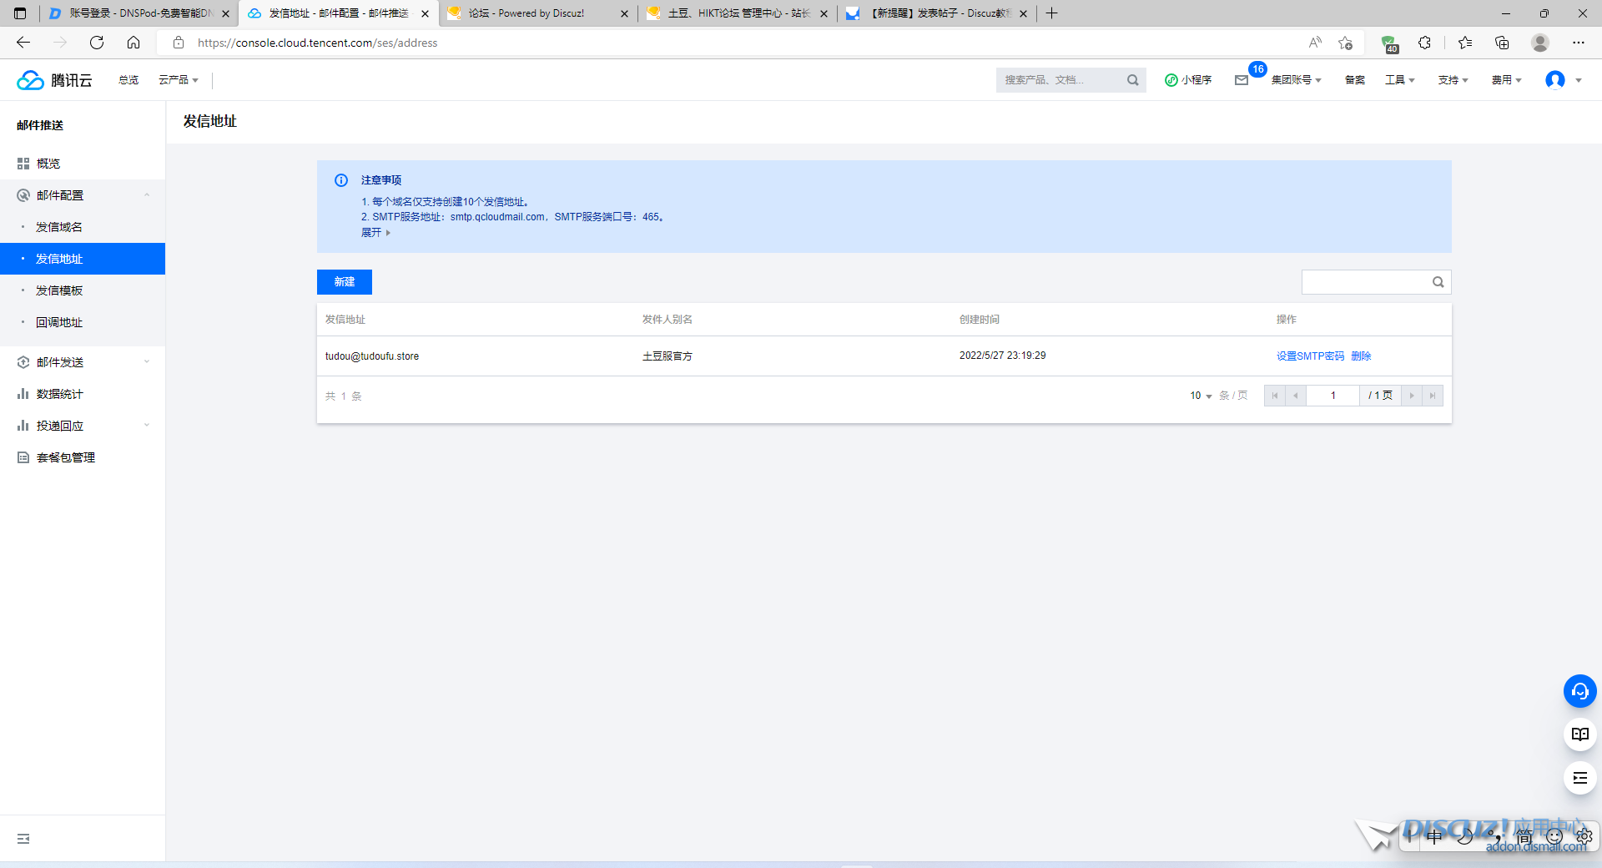Open the user account avatar menu
The image size is (1602, 868).
(1563, 80)
